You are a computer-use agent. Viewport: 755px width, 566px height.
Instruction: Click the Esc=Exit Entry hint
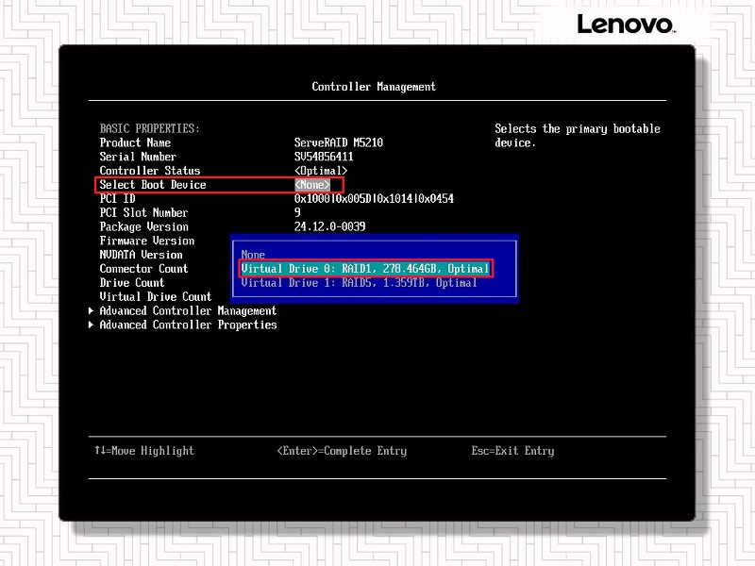(x=512, y=451)
